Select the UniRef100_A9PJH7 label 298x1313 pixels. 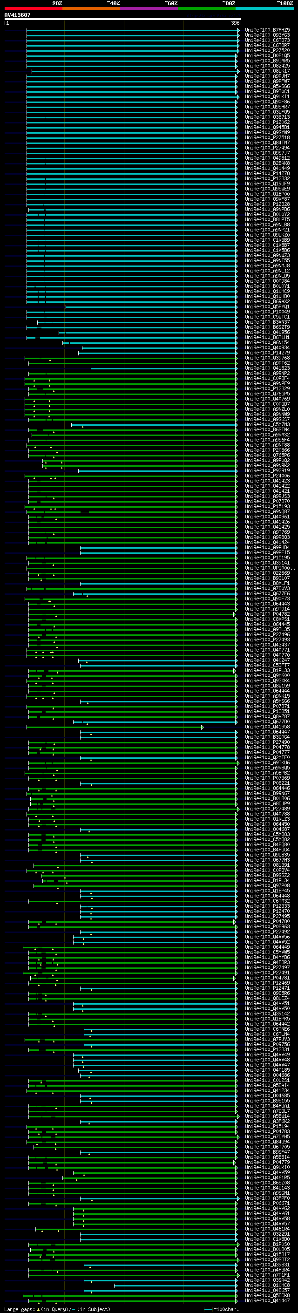click(x=267, y=76)
